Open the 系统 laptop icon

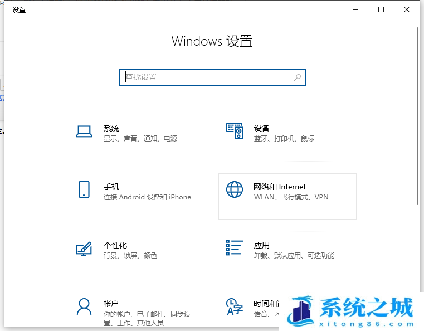(84, 132)
